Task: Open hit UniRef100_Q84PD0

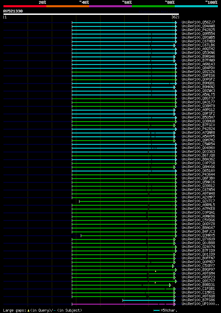Action: (x=198, y=68)
